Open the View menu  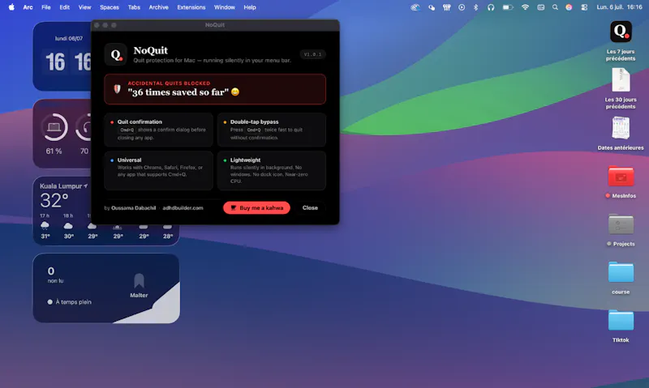click(x=84, y=7)
